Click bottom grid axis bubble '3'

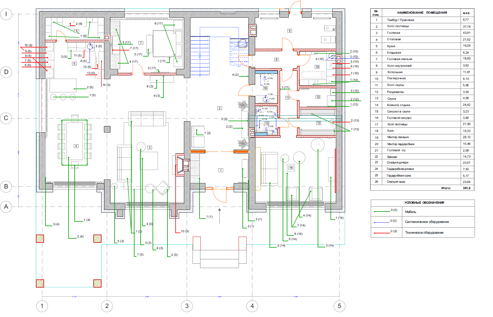point(187,306)
